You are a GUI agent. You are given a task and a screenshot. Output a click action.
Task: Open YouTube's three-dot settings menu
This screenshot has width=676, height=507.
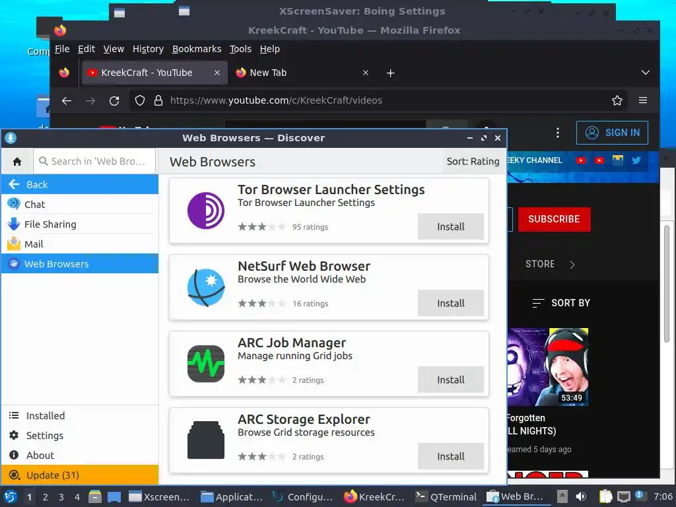(x=557, y=133)
